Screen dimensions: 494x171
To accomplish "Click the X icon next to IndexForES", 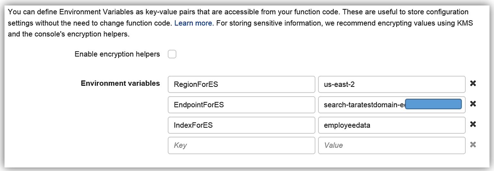I will 473,124.
